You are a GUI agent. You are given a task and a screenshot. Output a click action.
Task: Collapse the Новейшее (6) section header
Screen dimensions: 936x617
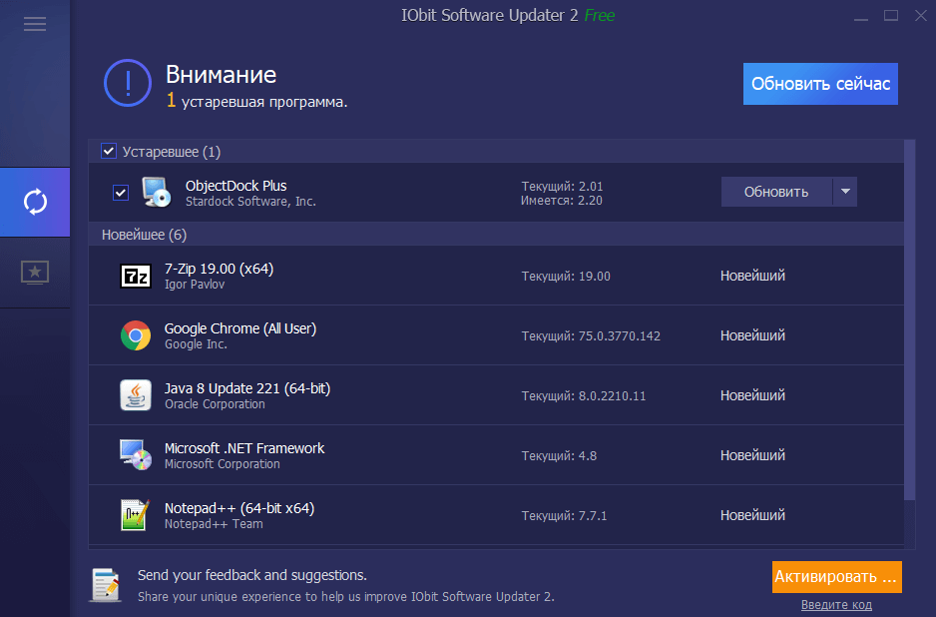click(145, 235)
